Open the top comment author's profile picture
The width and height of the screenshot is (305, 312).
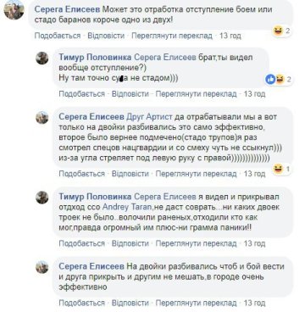point(14,10)
